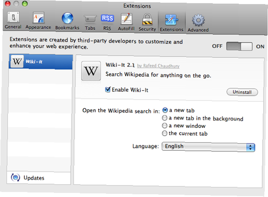The image size is (268, 197).
Task: Open the Appearance preferences pane
Action: point(38,21)
